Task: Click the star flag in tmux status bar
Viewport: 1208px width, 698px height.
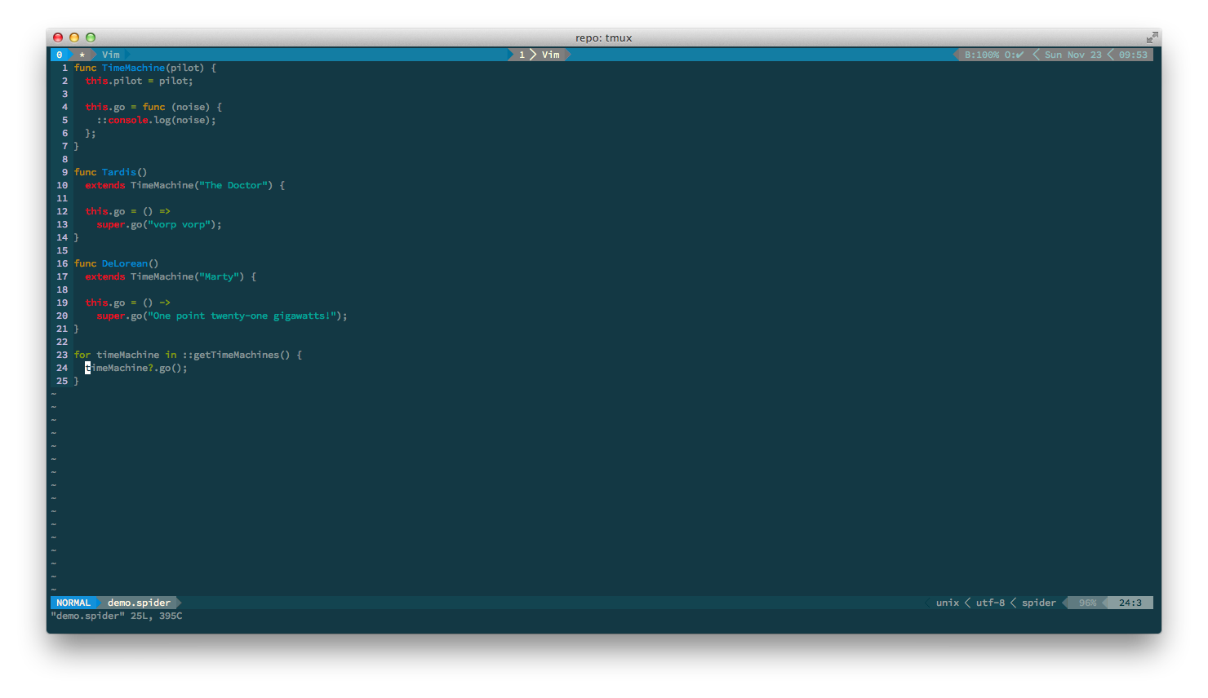Action: (x=82, y=55)
